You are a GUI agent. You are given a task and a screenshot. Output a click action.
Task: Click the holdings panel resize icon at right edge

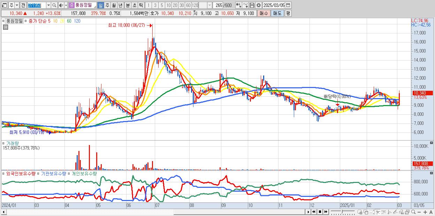coord(432,173)
